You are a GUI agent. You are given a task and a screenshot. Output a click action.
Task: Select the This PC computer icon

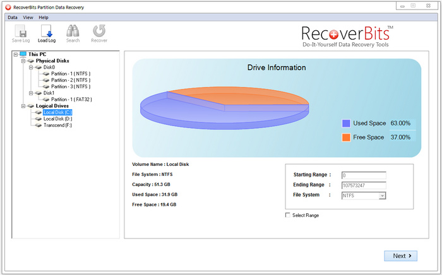[x=22, y=55]
